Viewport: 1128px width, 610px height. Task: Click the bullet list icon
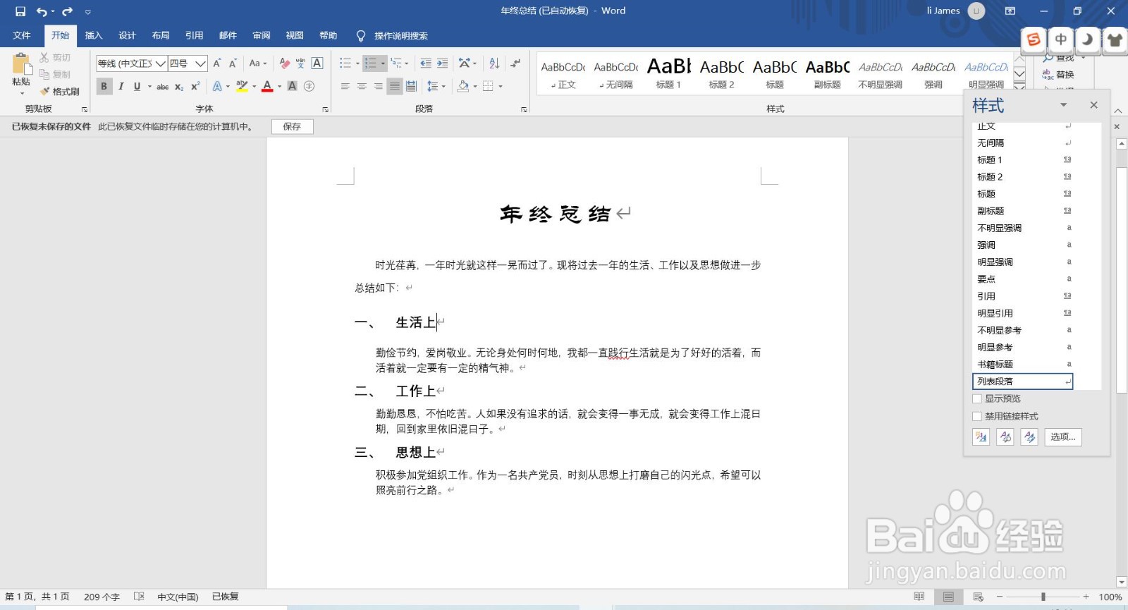pyautogui.click(x=345, y=63)
